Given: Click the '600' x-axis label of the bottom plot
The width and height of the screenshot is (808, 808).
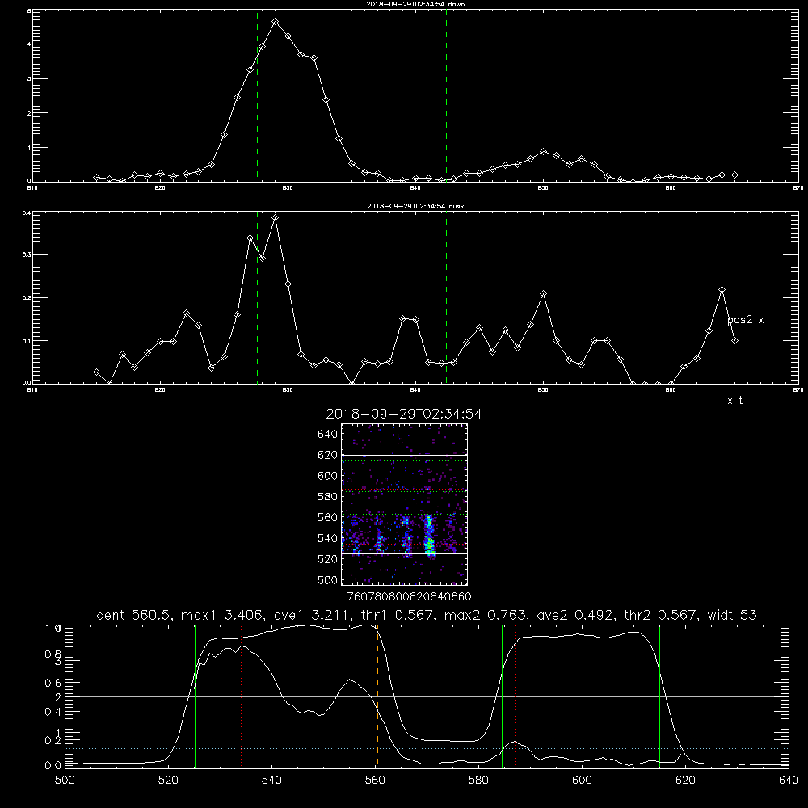Looking at the screenshot, I should pos(582,781).
